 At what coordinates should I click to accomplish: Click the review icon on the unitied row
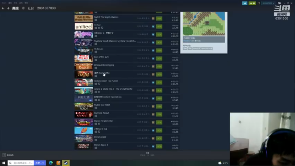pos(153,27)
